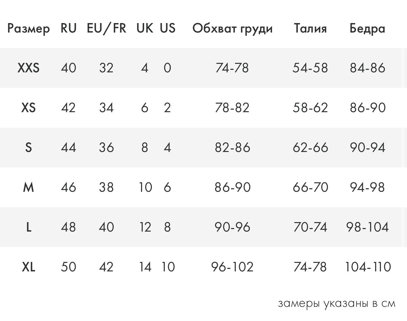Click EU/FR size 34 in XS row
Viewport: 407px width, 321px height.
(x=106, y=108)
